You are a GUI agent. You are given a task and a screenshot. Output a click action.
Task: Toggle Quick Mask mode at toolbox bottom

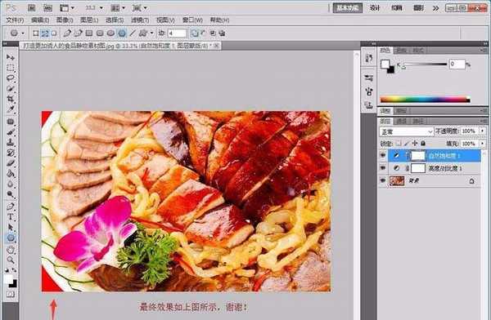(11, 294)
